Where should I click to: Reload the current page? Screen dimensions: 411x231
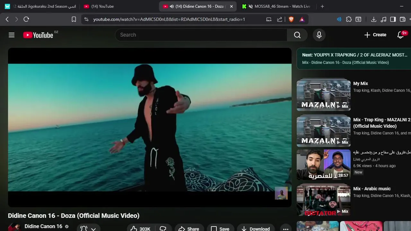tap(26, 19)
